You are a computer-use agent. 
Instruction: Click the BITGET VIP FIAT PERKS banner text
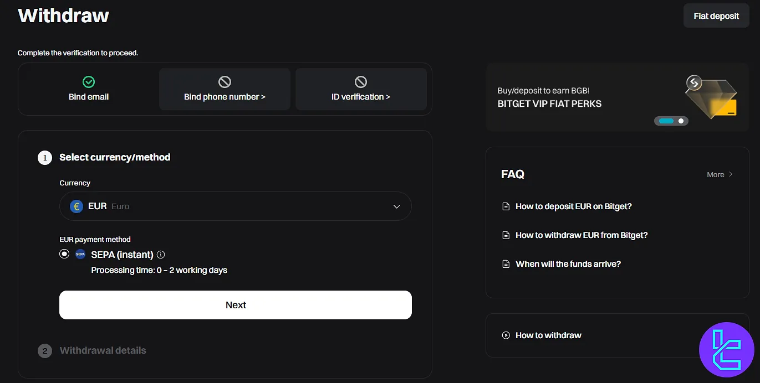coord(549,103)
